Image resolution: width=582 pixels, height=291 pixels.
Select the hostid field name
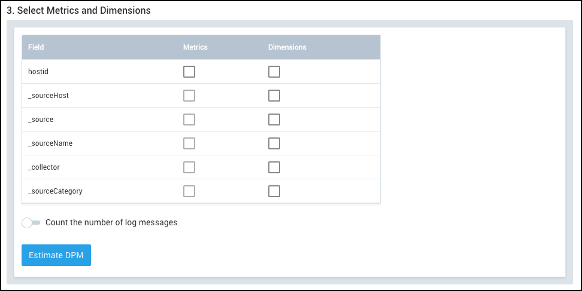point(38,72)
